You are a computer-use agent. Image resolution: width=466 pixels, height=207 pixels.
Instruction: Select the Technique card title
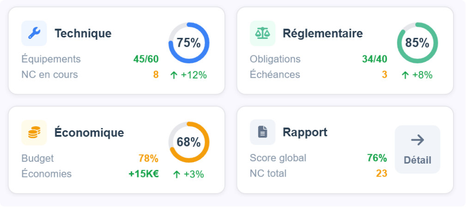83,33
